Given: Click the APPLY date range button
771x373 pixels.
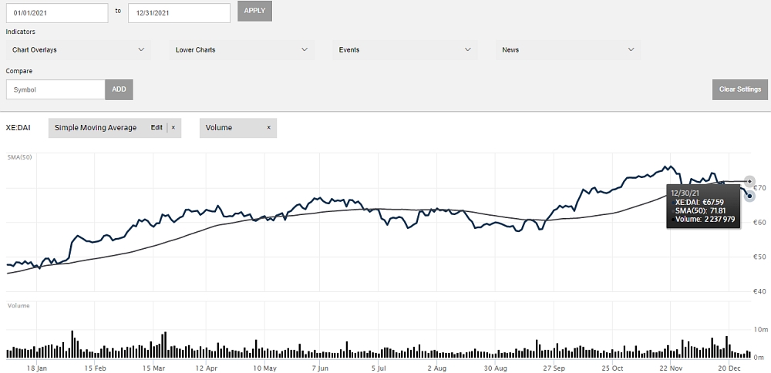Looking at the screenshot, I should pyautogui.click(x=254, y=11).
